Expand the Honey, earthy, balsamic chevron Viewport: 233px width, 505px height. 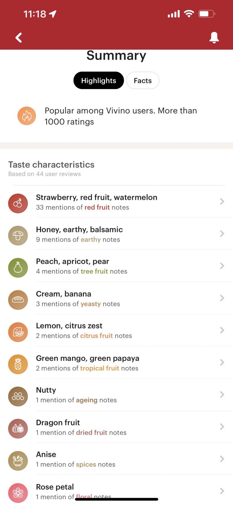click(x=222, y=234)
